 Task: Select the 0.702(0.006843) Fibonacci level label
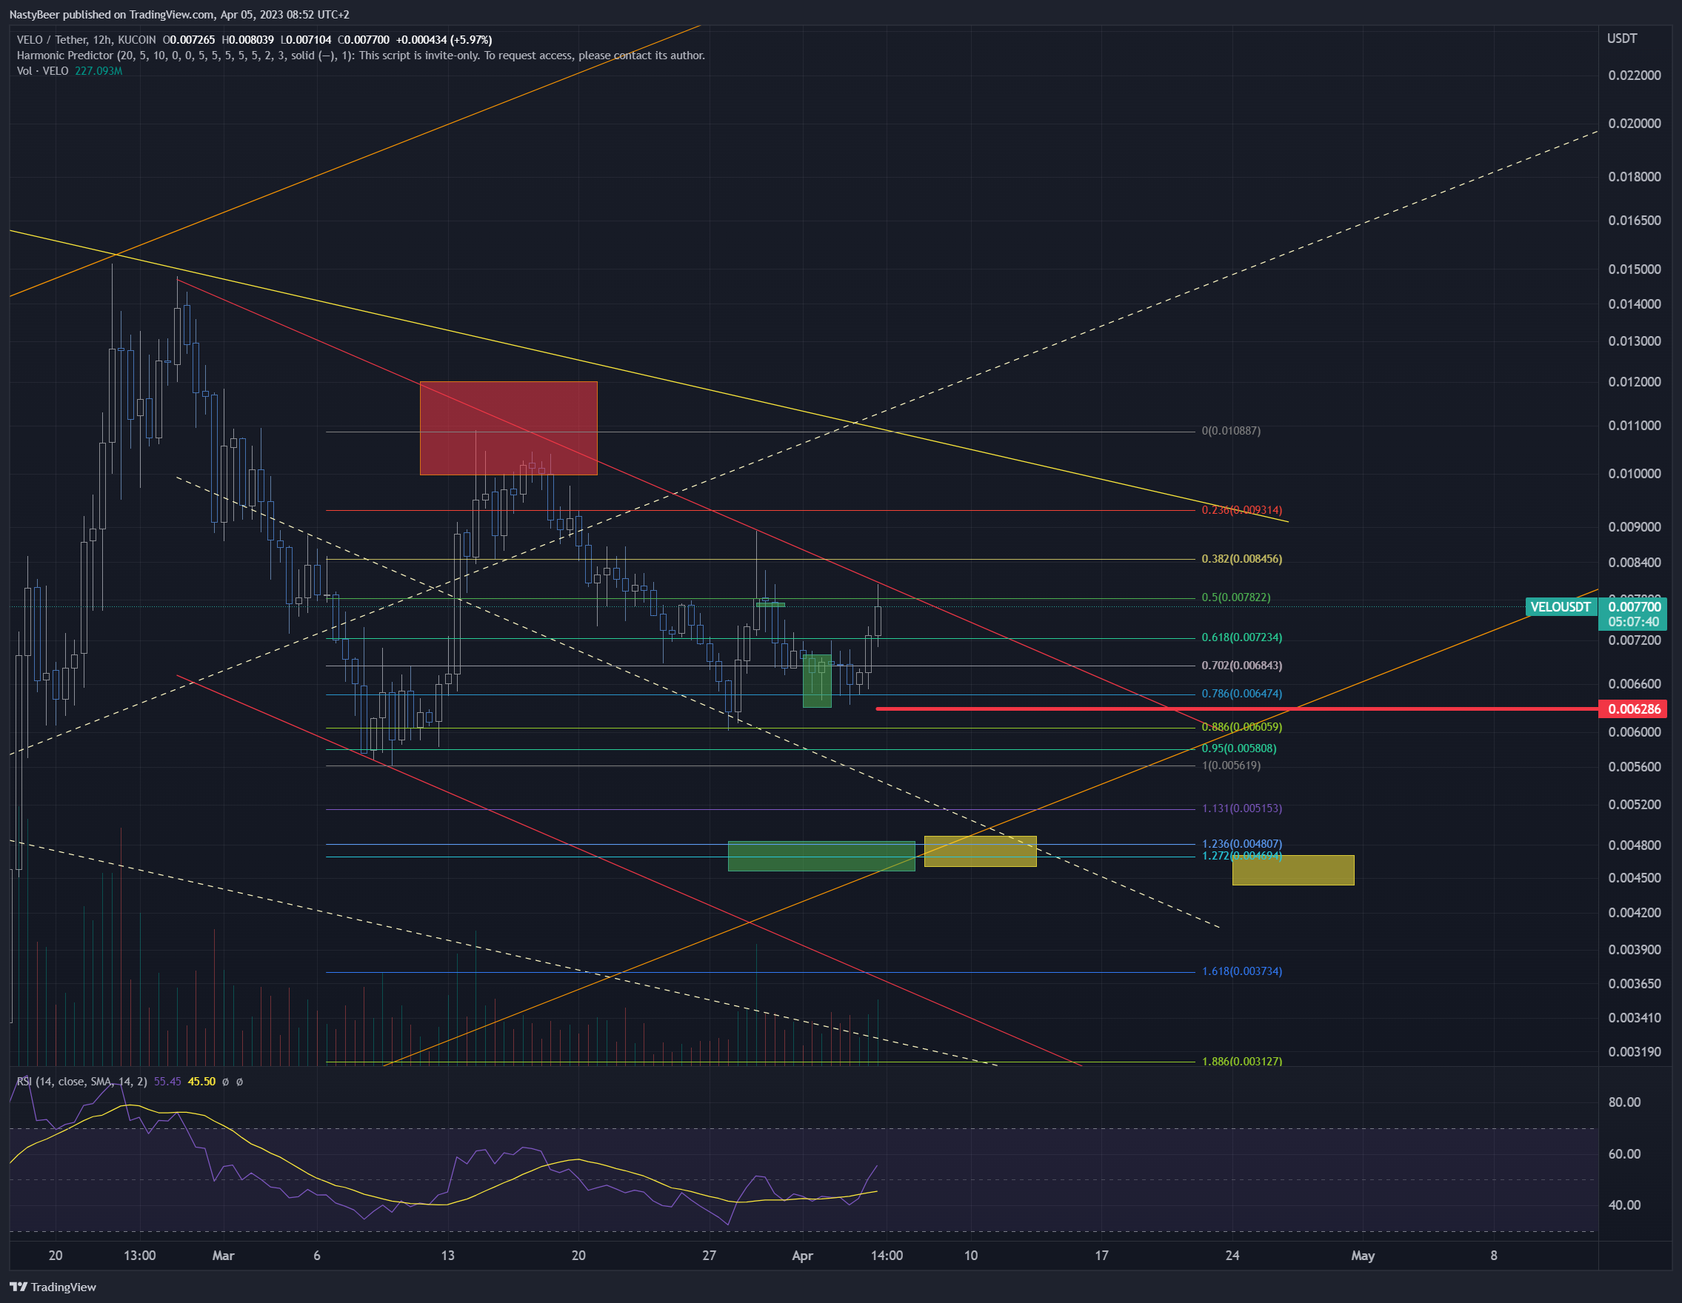[1241, 666]
